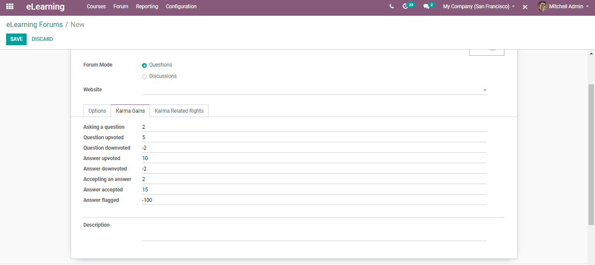This screenshot has height=265, width=595.
Task: Click the DISCARD button
Action: click(42, 39)
